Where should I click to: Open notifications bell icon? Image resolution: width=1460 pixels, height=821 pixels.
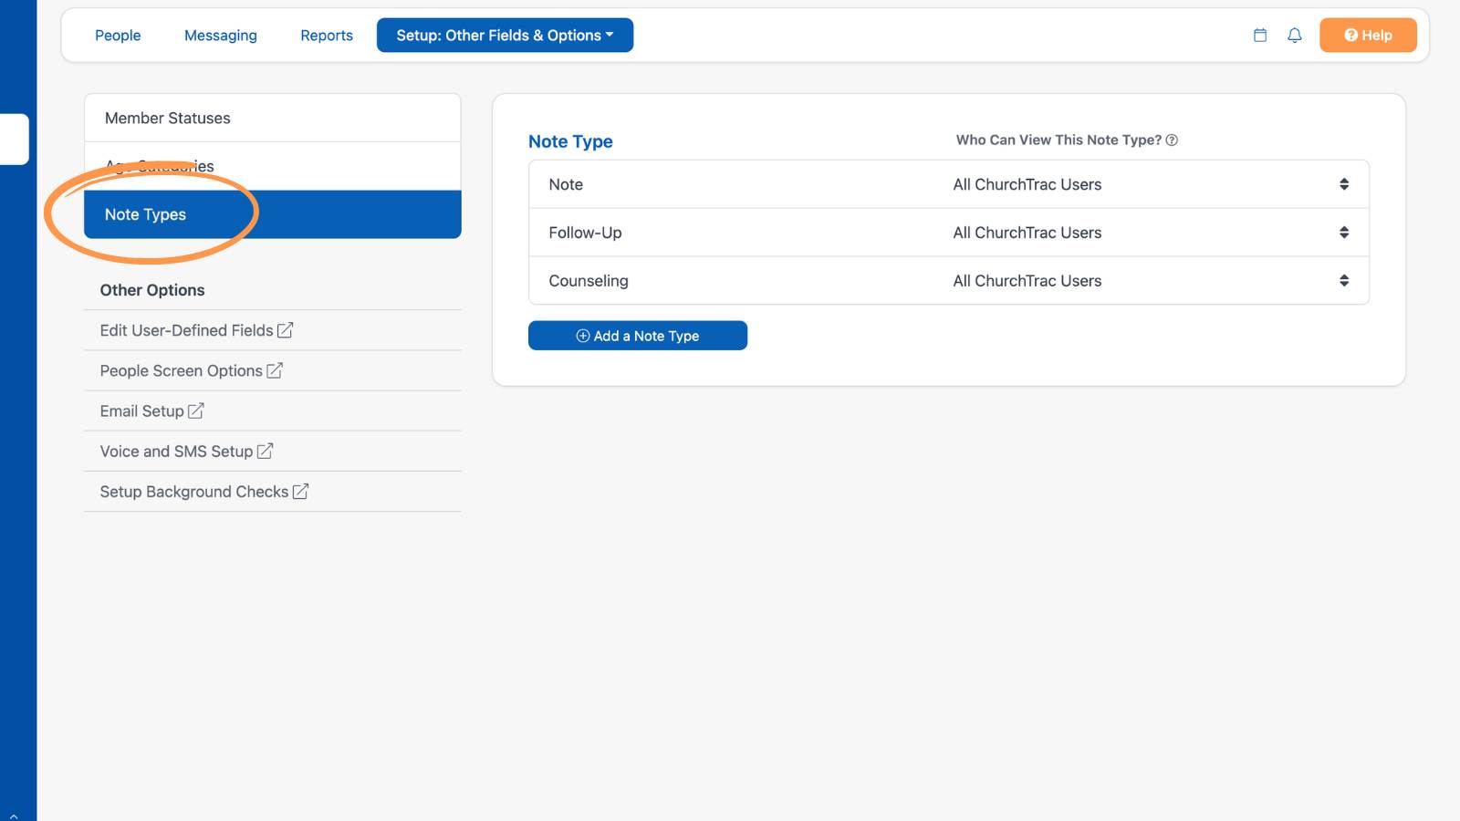click(1294, 36)
